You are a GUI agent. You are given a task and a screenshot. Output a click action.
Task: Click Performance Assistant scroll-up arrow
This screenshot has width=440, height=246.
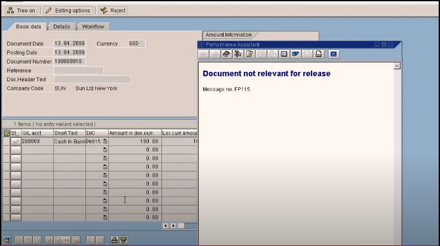[x=397, y=66]
